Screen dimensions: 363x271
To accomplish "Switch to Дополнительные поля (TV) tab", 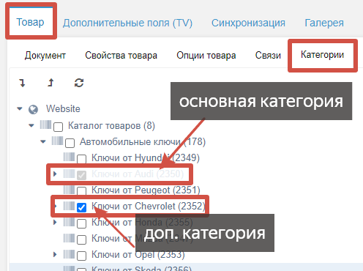I will click(127, 23).
